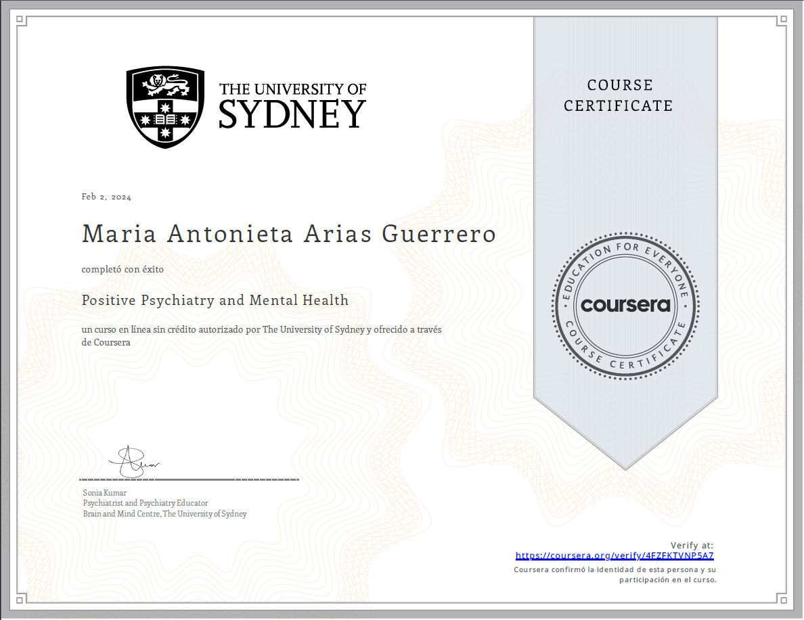Click the course title Positive Psychiatry and Mental Health
Image resolution: width=804 pixels, height=620 pixels.
click(215, 300)
